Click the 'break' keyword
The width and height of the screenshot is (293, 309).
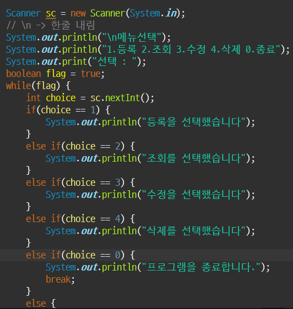[58, 279]
